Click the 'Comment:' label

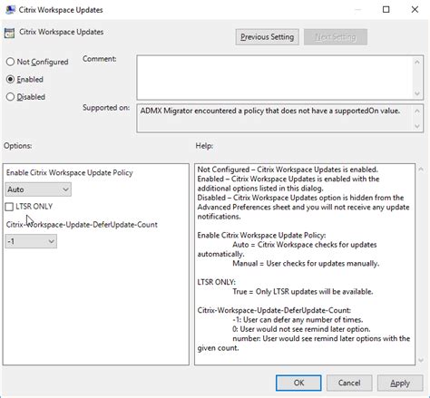point(100,59)
